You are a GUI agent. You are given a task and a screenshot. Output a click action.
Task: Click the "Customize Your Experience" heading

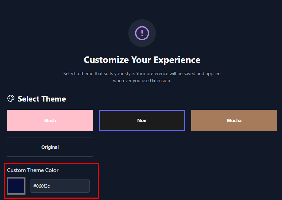[x=142, y=60]
